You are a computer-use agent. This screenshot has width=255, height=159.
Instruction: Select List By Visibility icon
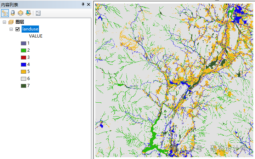point(21,13)
